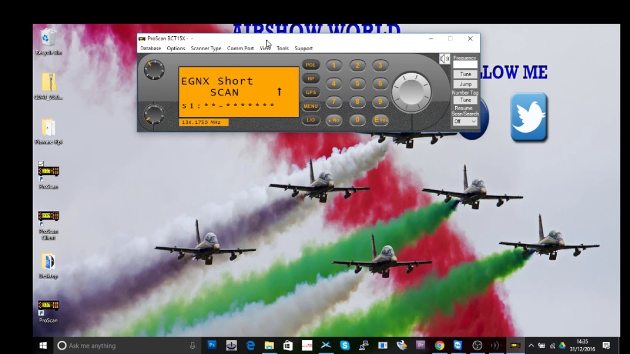This screenshot has height=354, width=630.
Task: Click keypad number 8
Action: 357,102
